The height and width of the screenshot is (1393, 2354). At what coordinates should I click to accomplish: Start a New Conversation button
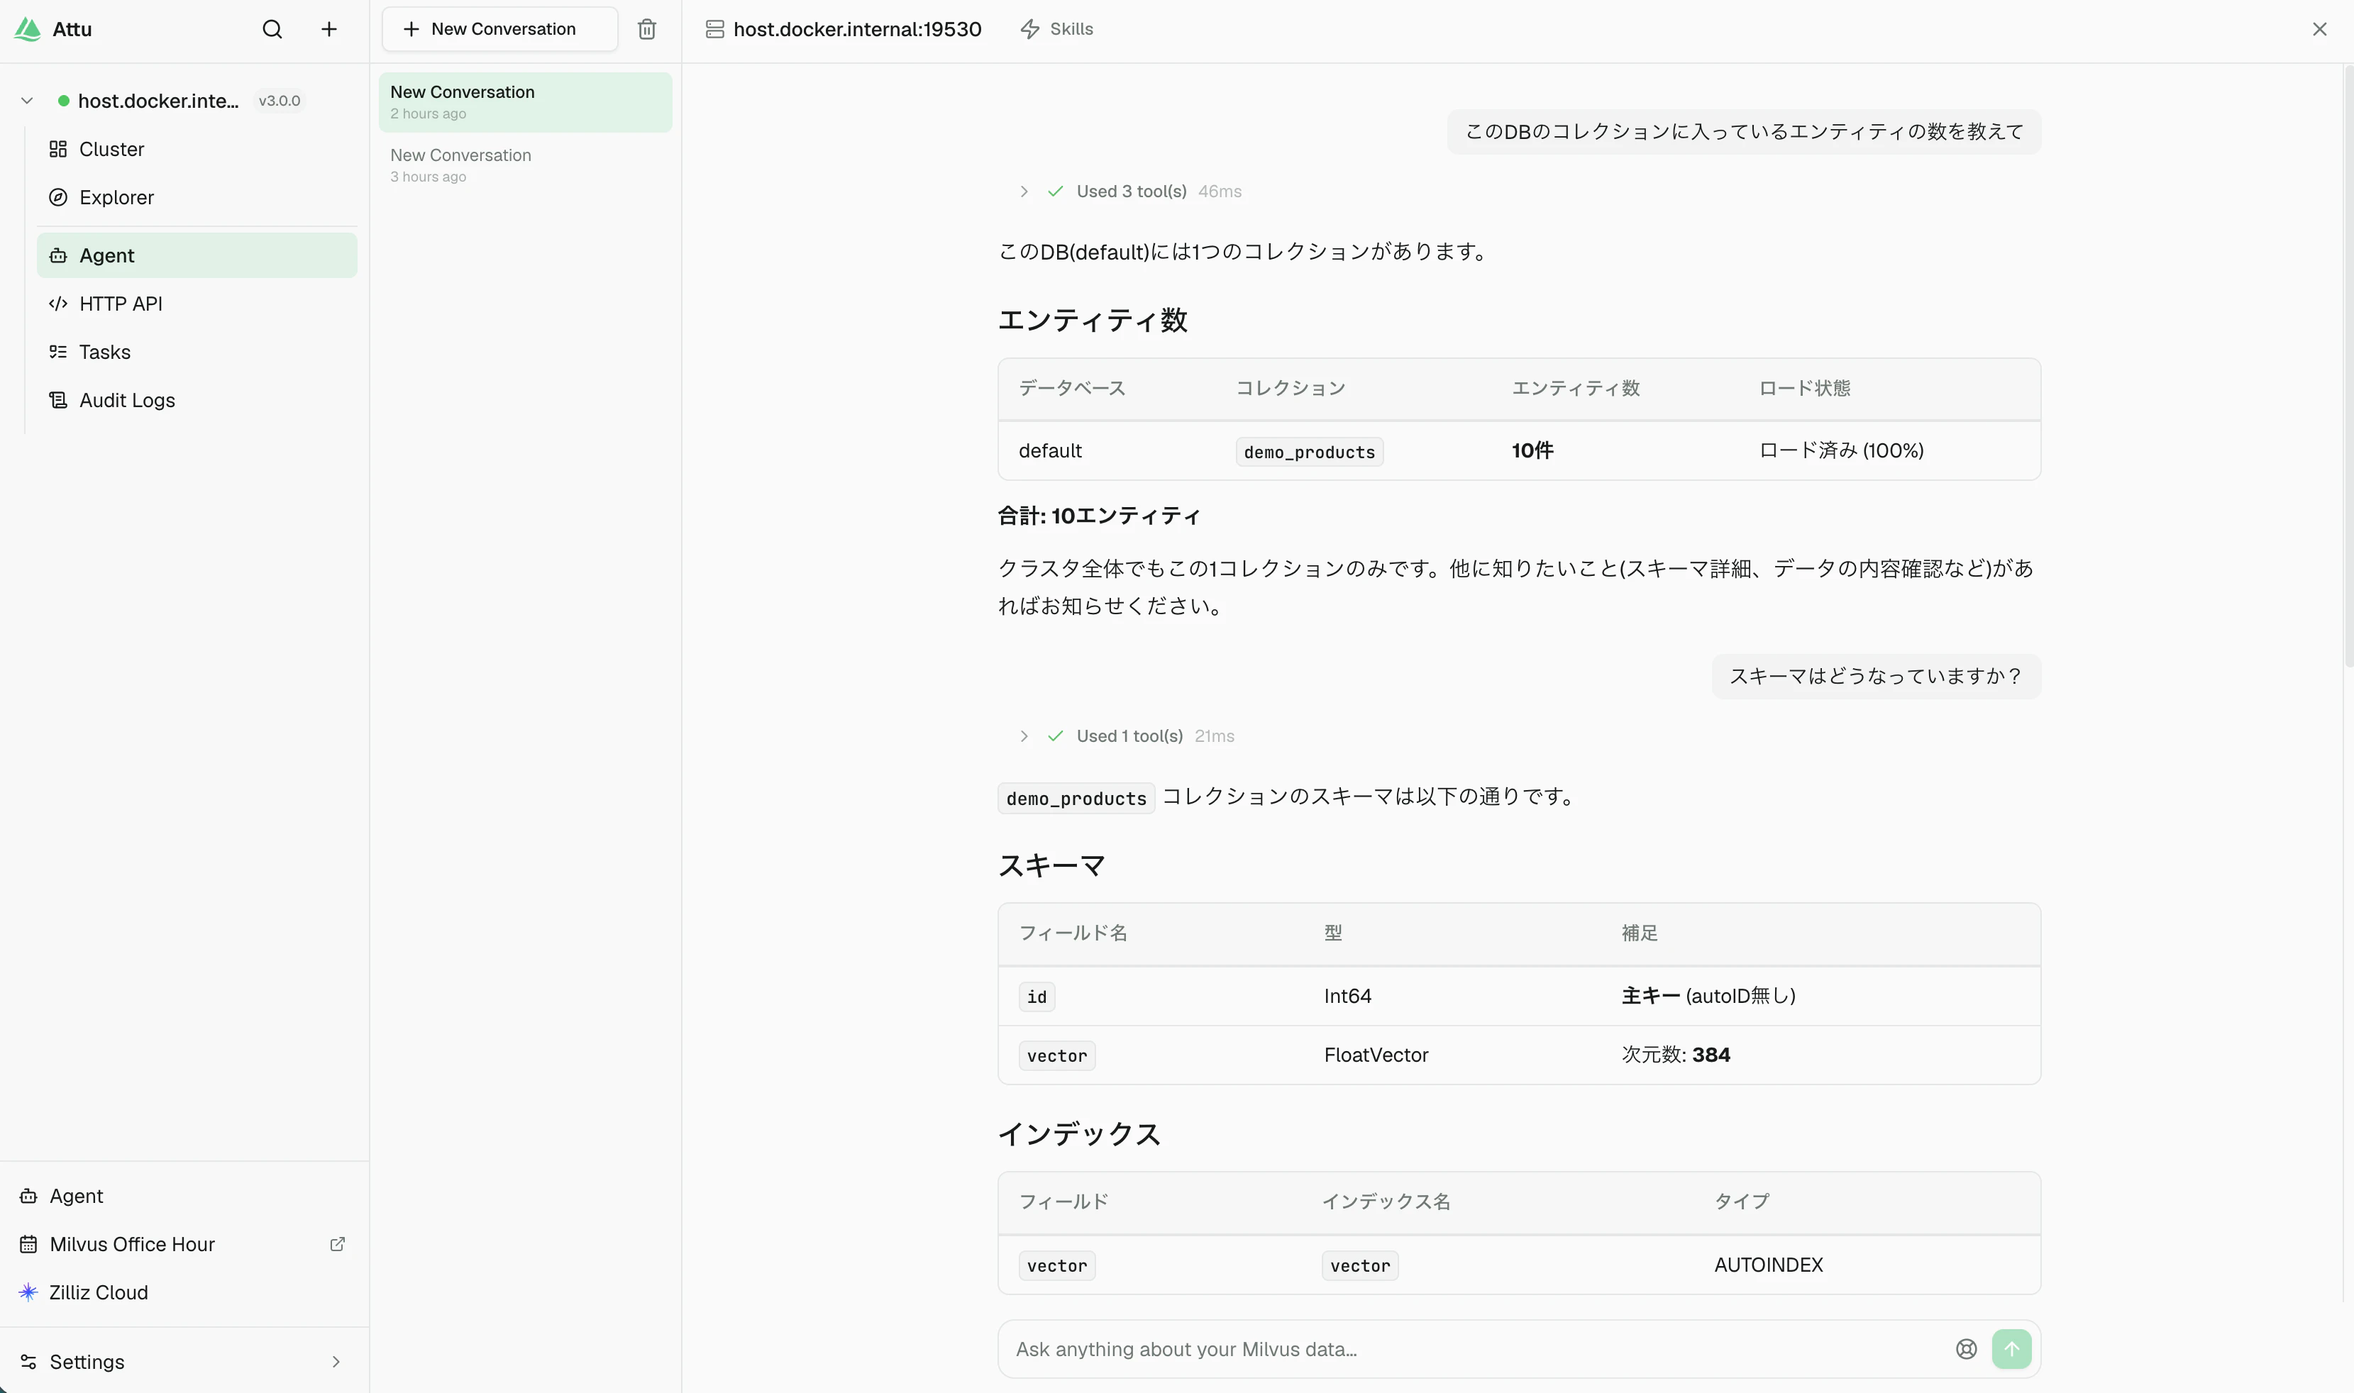[x=499, y=29]
